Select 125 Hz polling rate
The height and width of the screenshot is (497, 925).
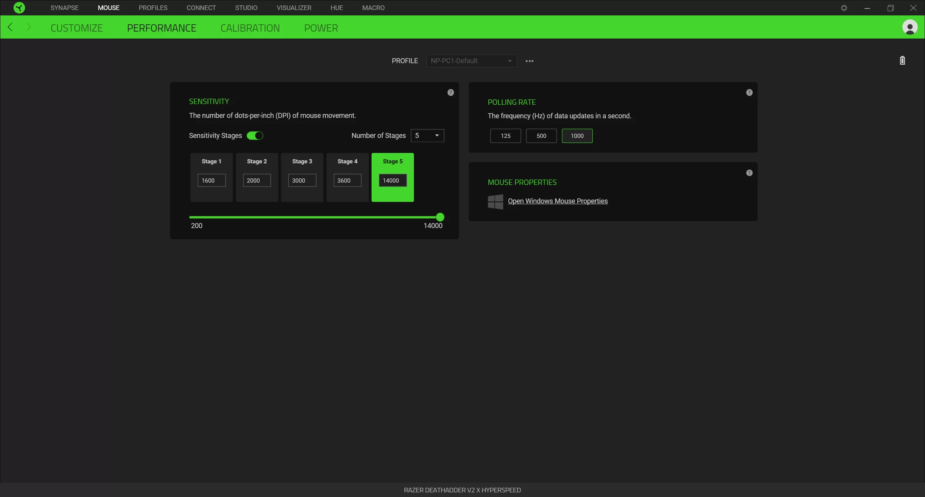(x=506, y=136)
